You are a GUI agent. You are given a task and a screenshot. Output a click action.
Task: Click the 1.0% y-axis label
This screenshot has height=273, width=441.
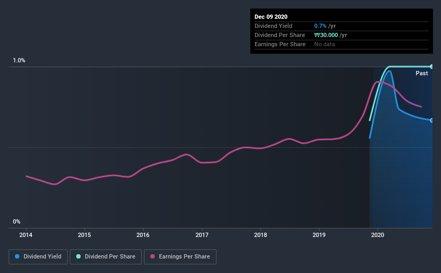(x=19, y=60)
